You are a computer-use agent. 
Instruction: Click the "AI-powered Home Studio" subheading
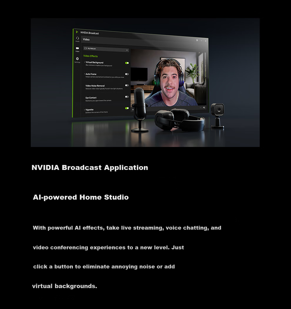pyautogui.click(x=81, y=197)
